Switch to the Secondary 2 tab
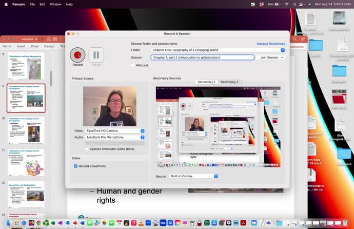Viewport: 354px width, 229px height. (229, 82)
